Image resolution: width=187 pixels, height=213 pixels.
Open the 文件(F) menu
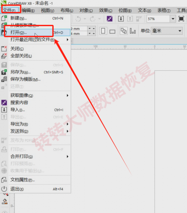(x=9, y=10)
